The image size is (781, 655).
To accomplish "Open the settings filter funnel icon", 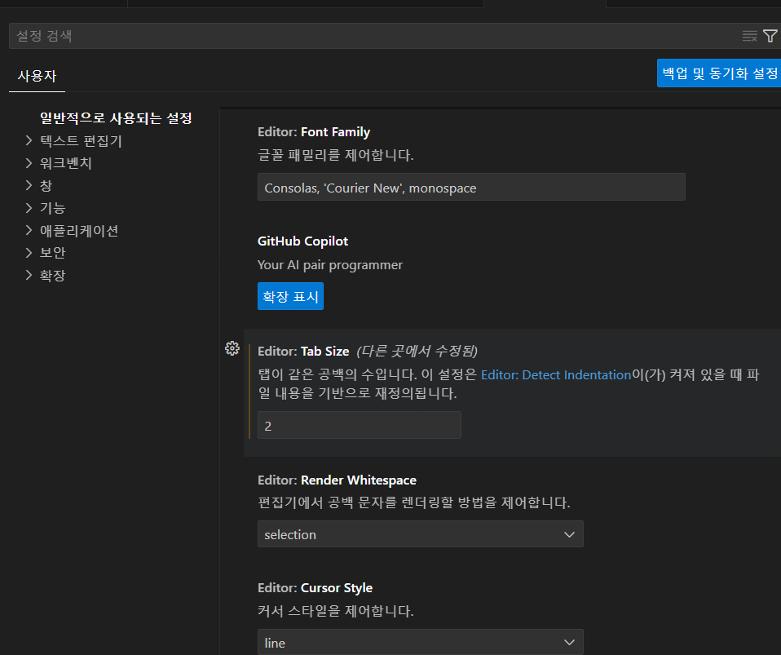I will click(770, 36).
